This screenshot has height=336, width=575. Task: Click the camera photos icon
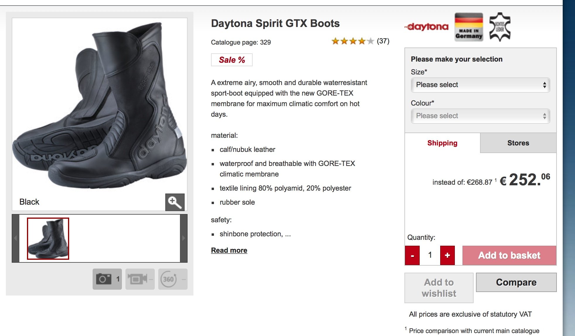[x=104, y=279]
